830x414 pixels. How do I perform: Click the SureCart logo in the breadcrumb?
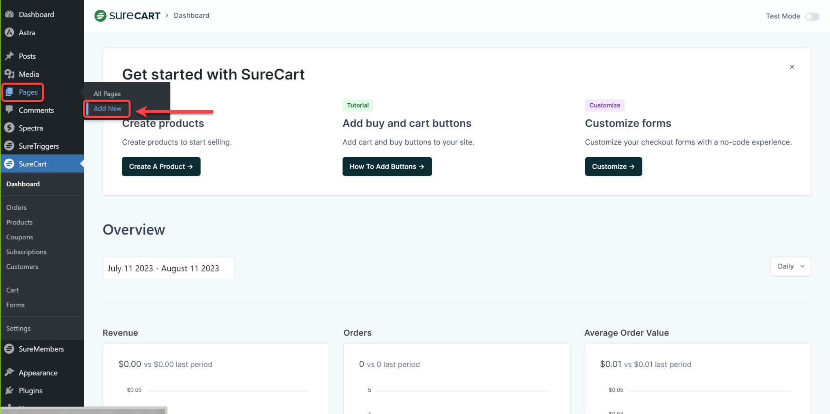[x=127, y=15]
